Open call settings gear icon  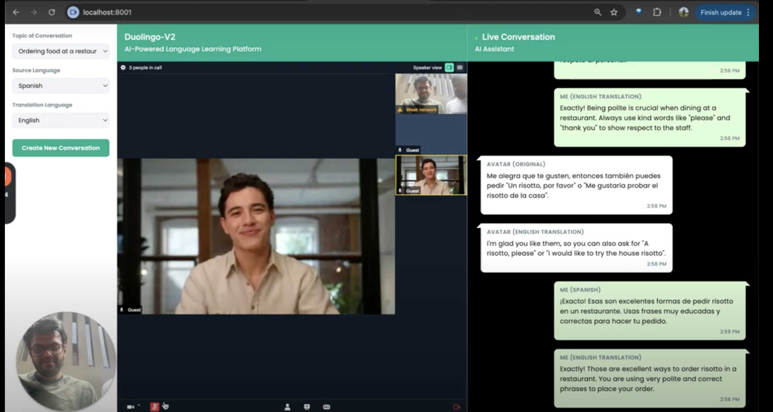click(x=123, y=67)
